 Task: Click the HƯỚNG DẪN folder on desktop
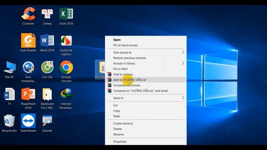[100, 70]
